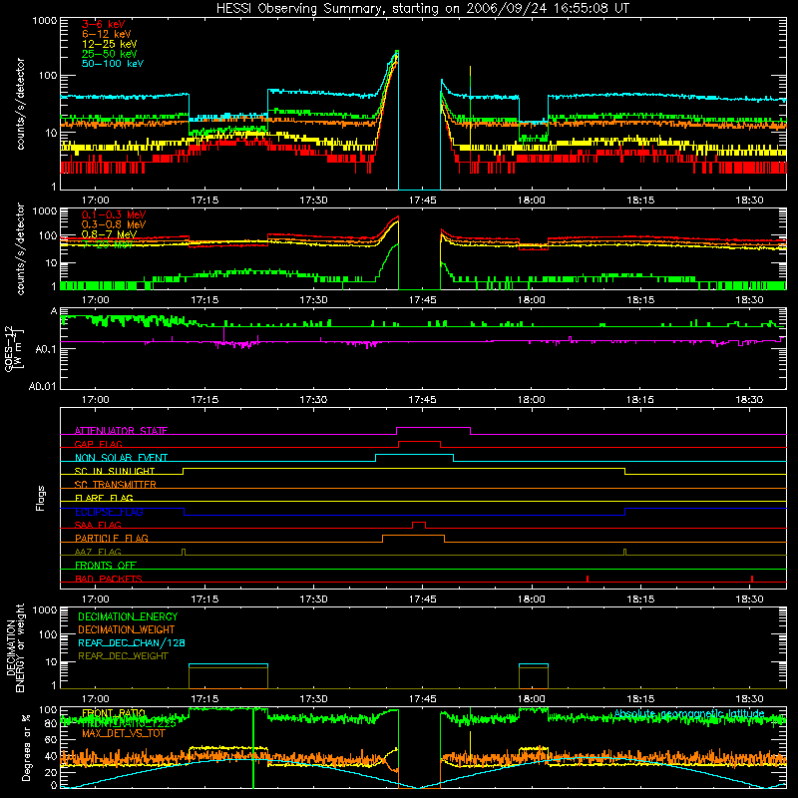Select the FLARE_FLAG label

tap(104, 498)
